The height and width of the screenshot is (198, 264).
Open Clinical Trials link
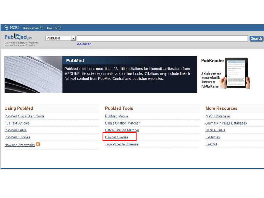215,130
